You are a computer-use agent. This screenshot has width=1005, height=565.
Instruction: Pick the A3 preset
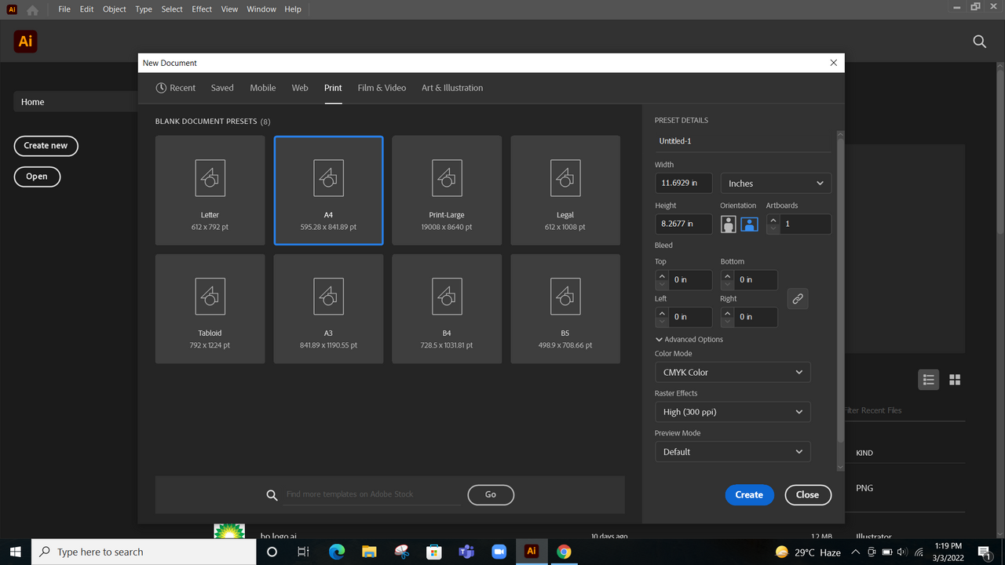[x=328, y=309]
